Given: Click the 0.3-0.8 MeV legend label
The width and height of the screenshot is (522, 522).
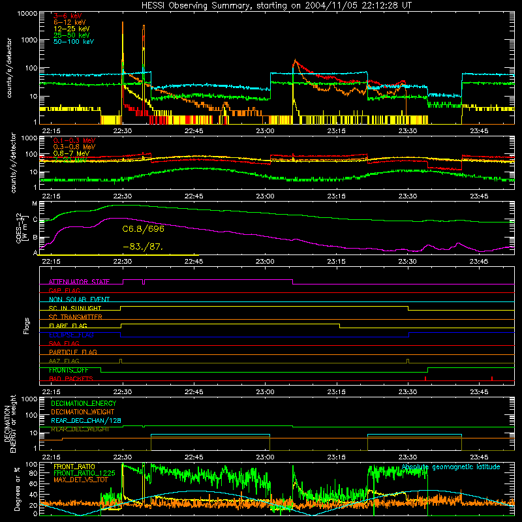Looking at the screenshot, I should 74,147.
